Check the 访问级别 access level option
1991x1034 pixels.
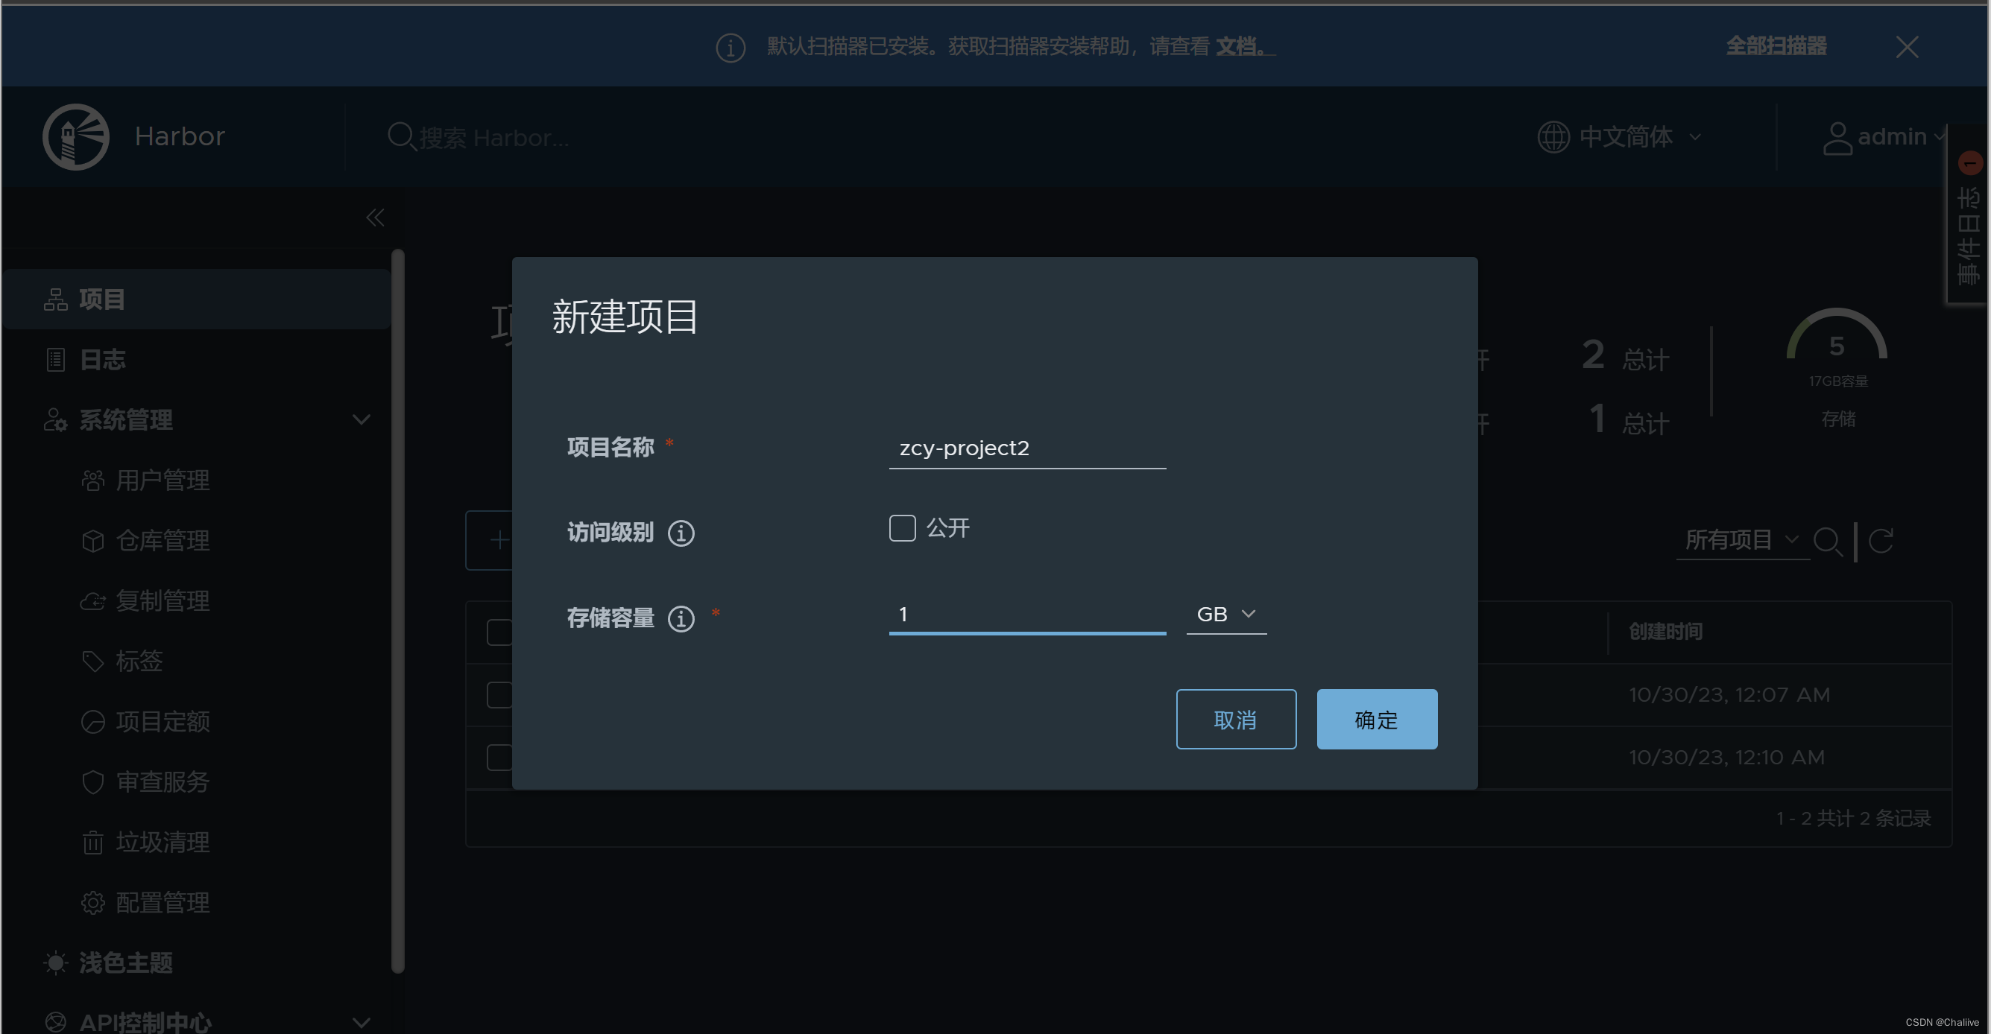[x=903, y=527]
